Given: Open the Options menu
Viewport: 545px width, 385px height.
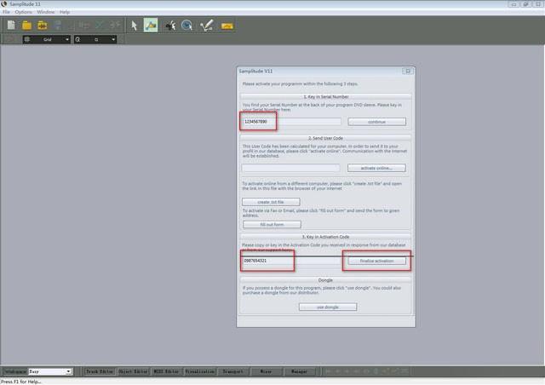Looking at the screenshot, I should (24, 12).
